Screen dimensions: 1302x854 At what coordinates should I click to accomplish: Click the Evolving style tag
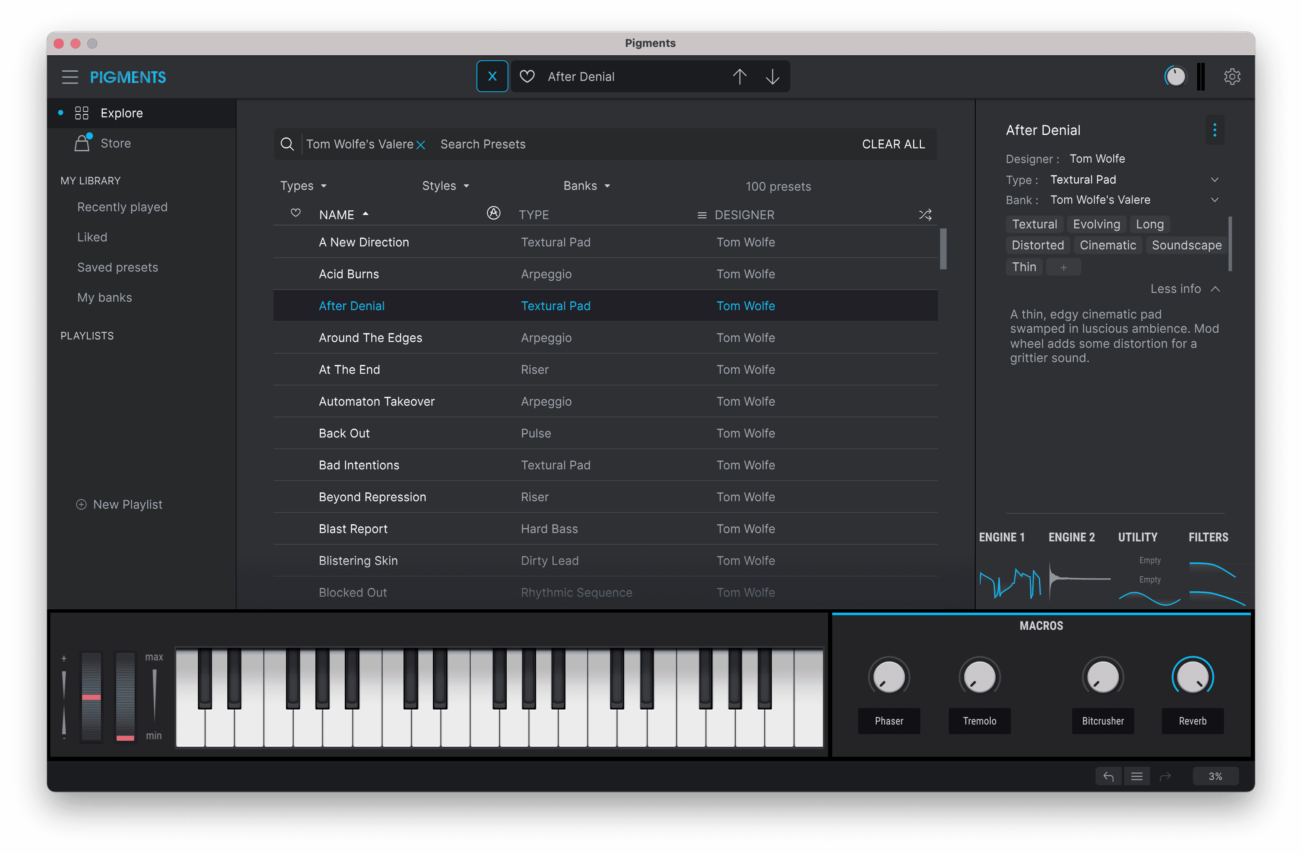pyautogui.click(x=1096, y=224)
